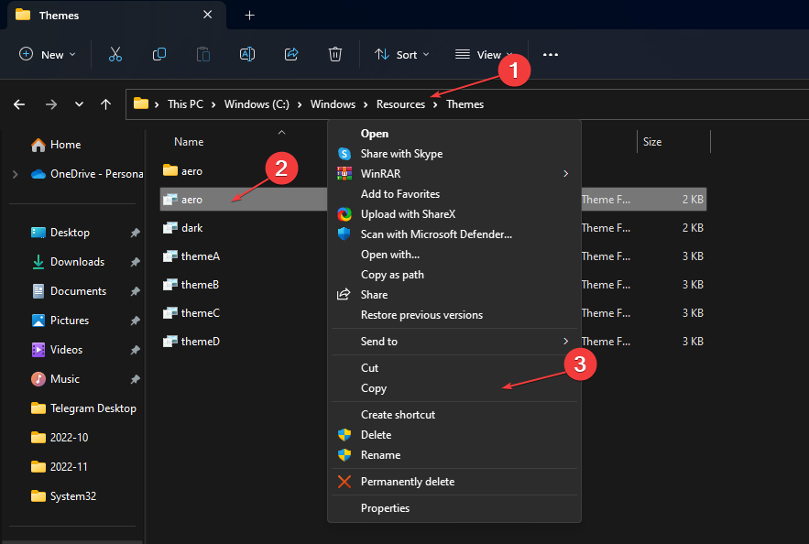
Task: Open the Sort dropdown
Action: click(402, 55)
